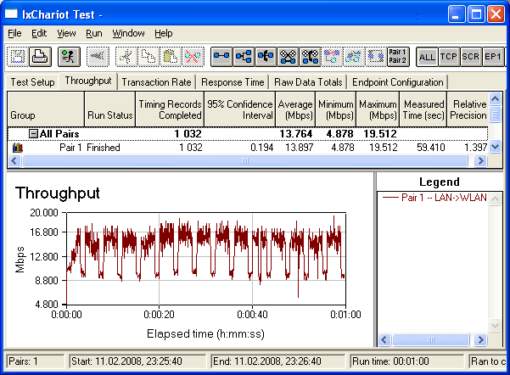The height and width of the screenshot is (375, 510).
Task: Click the Add Pair toolbar icon
Action: click(x=221, y=57)
